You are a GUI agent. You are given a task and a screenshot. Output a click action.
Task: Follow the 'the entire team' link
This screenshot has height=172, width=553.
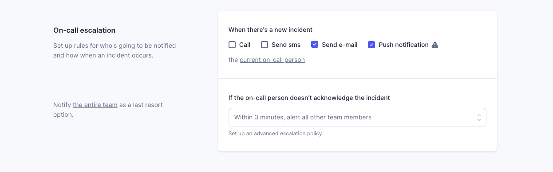pyautogui.click(x=95, y=105)
